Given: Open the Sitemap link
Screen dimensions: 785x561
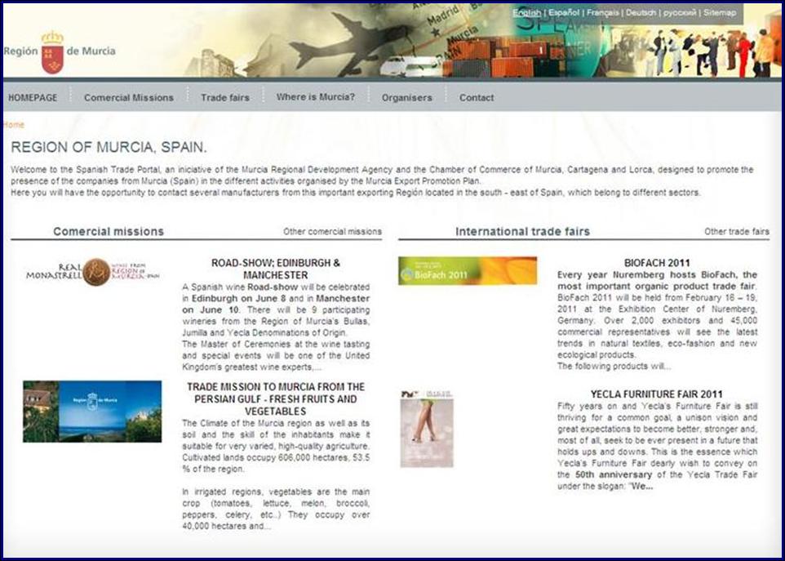Looking at the screenshot, I should (x=720, y=13).
